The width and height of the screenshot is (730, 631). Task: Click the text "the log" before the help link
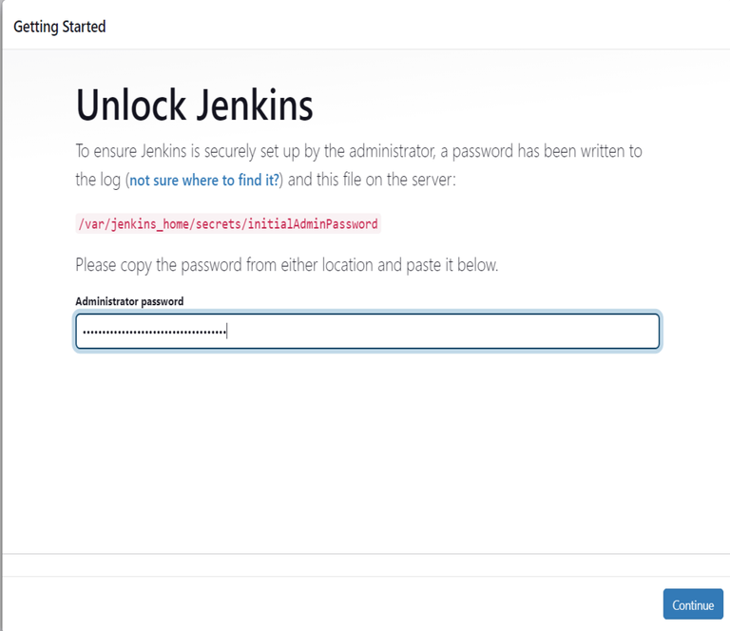click(98, 180)
